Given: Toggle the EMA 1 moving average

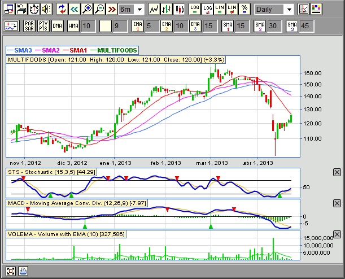Looking at the screenshot, I should [138, 25].
